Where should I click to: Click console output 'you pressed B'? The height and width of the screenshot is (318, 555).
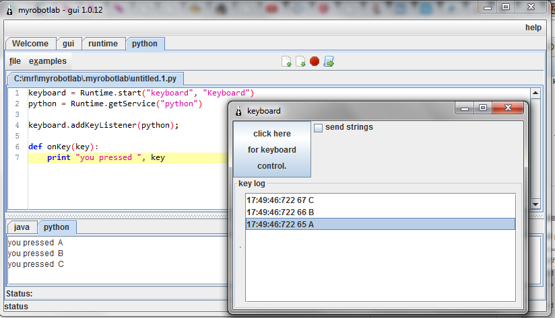36,253
